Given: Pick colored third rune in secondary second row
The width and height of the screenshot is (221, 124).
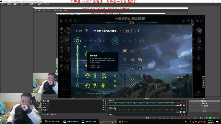Looking at the screenshot, I should pos(140,60).
